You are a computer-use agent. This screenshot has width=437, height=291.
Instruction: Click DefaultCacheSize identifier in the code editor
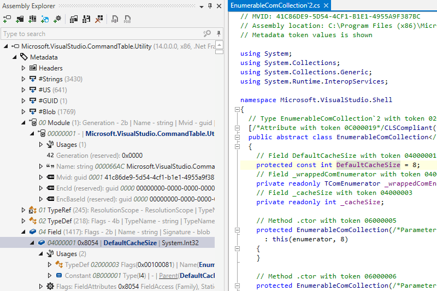[x=362, y=165]
